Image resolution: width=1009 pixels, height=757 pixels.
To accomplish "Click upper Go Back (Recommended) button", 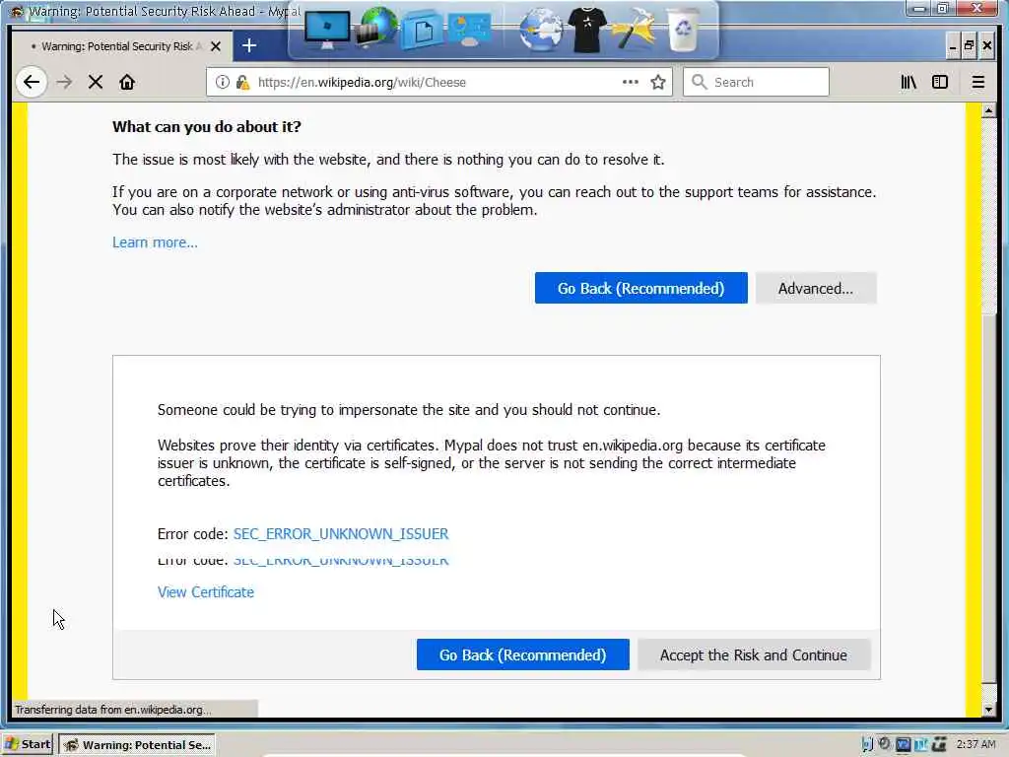I will tap(640, 288).
